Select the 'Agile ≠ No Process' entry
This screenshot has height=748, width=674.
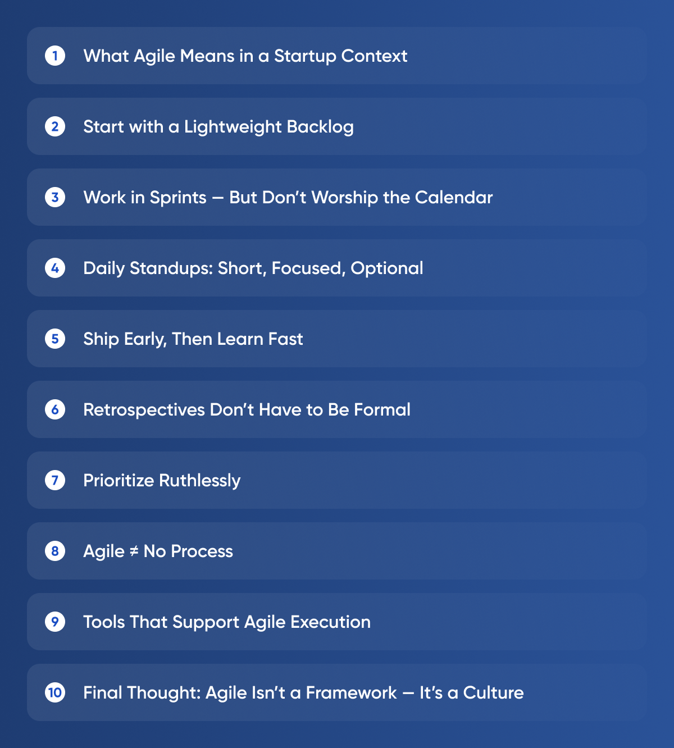tap(158, 551)
